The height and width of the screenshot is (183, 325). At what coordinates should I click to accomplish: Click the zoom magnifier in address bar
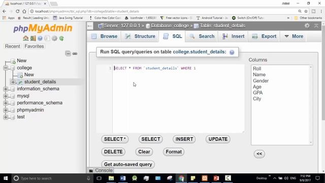point(300,11)
